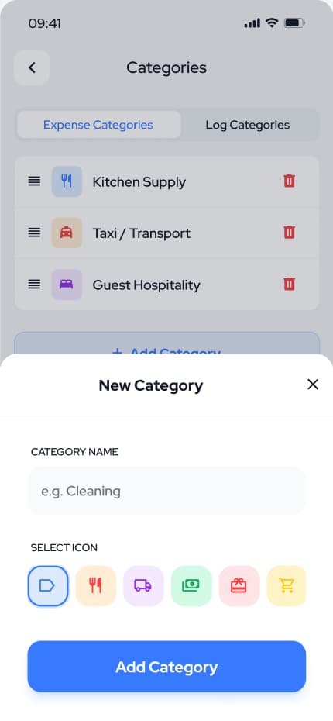Choose the red gift card icon

pos(239,585)
